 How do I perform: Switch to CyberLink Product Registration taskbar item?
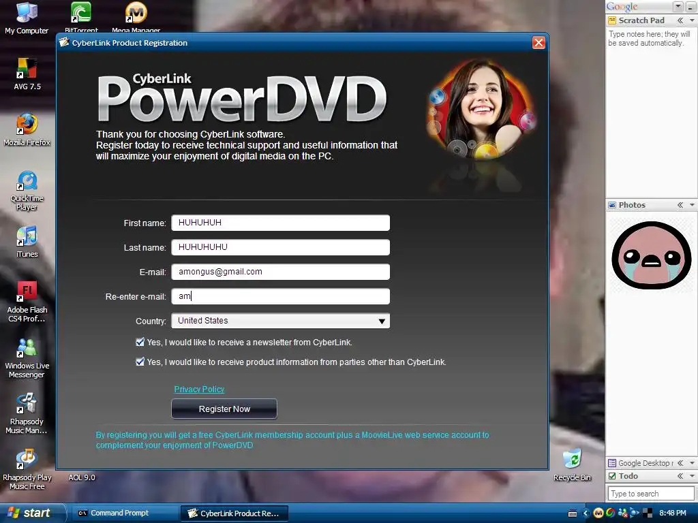(234, 513)
